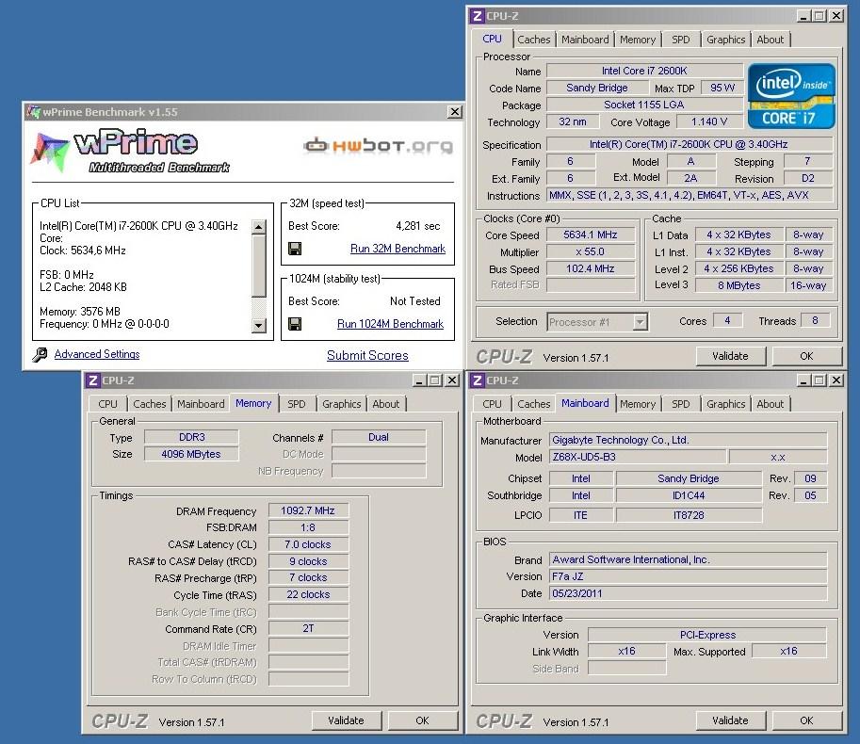Open Graphics tab in top CPU-Z window
This screenshot has width=860, height=744.
click(x=725, y=40)
